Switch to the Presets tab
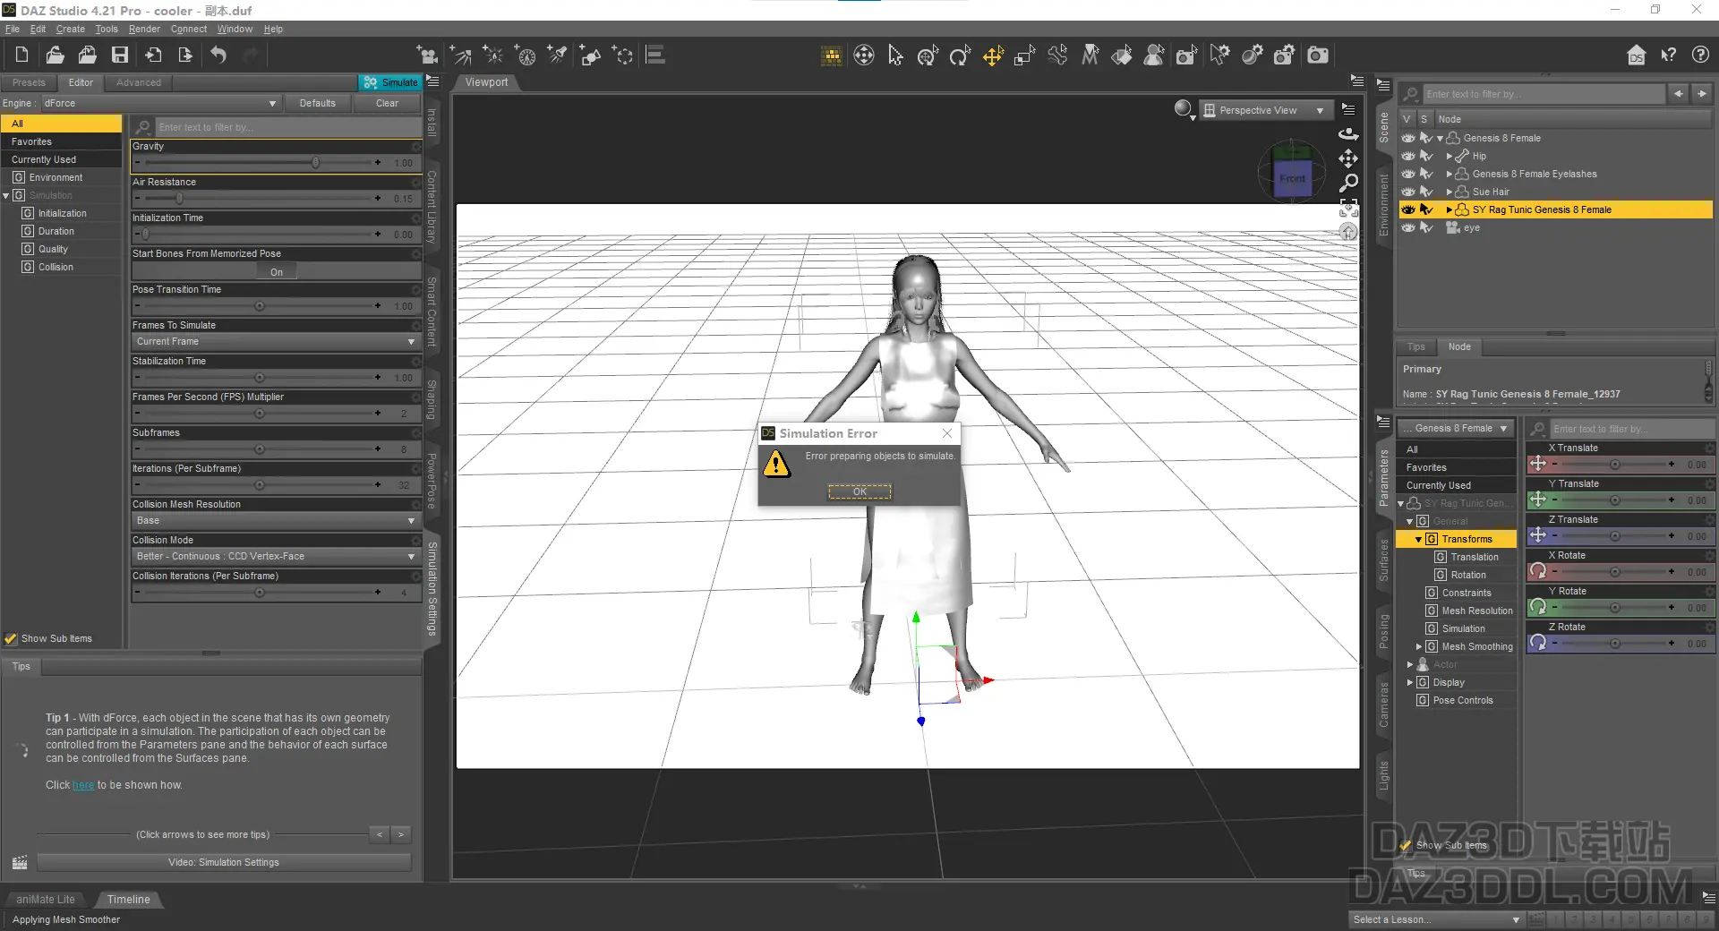The image size is (1719, 931). [x=29, y=82]
